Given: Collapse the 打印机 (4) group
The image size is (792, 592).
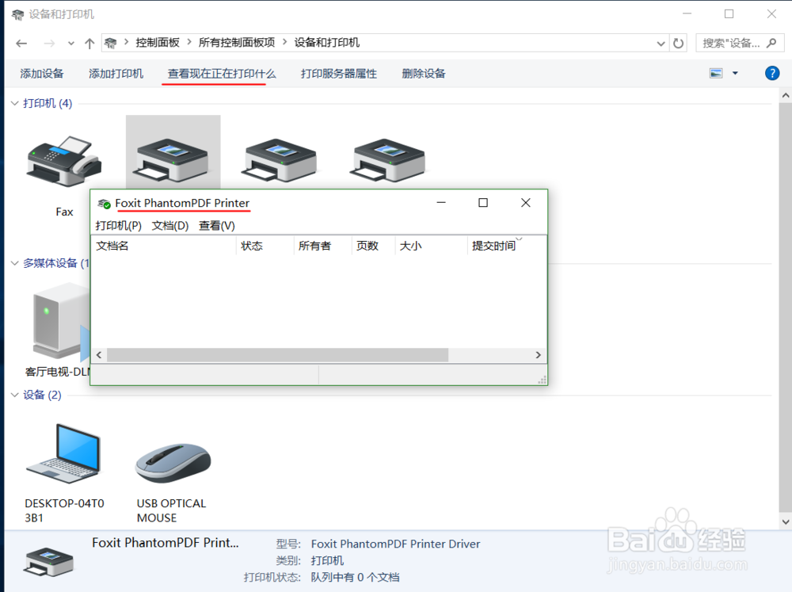Looking at the screenshot, I should click(x=14, y=103).
